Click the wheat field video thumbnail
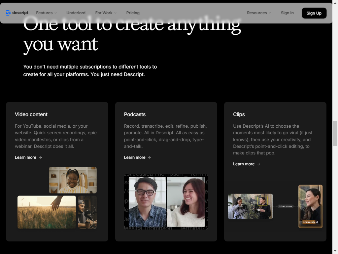Viewport: 338px width, 254px height. tap(47, 212)
